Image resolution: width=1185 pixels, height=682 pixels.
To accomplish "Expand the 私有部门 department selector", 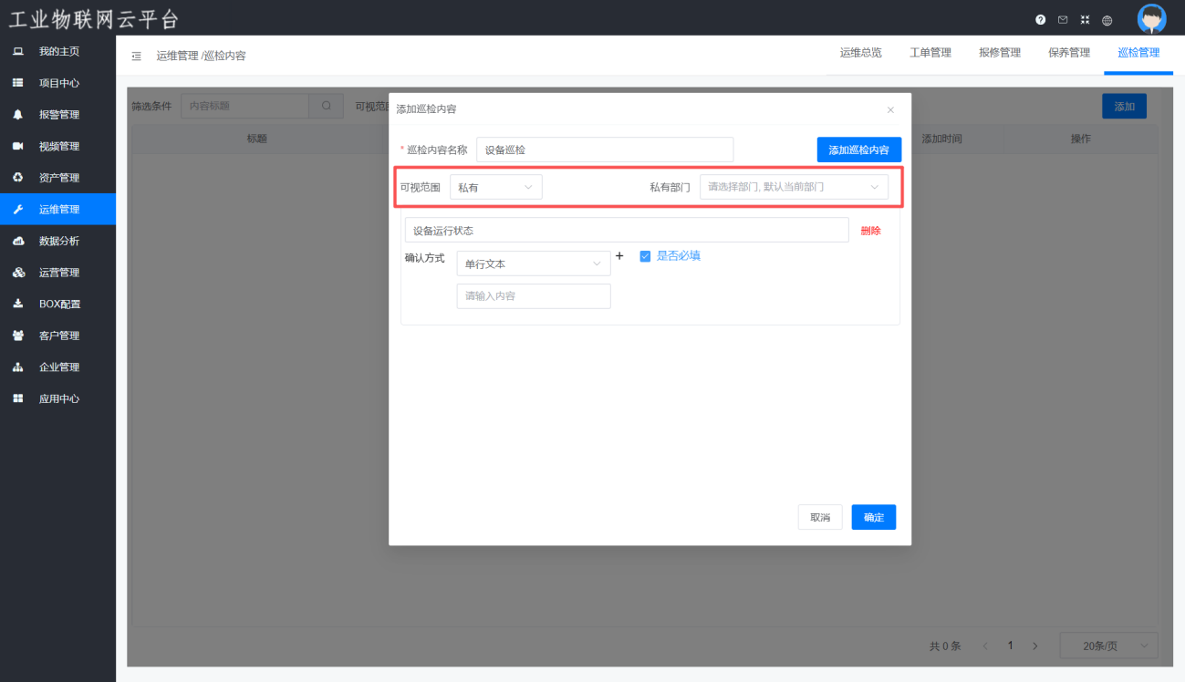I will [793, 187].
